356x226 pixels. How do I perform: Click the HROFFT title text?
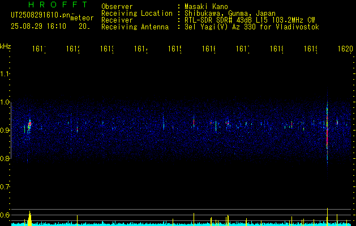click(x=58, y=5)
